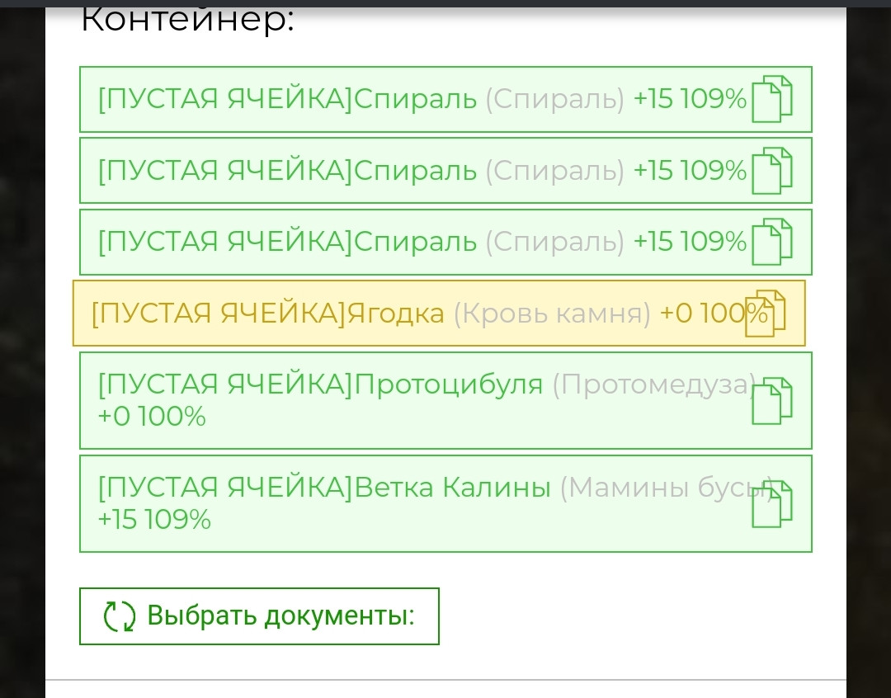Choose the Ветка Калины container cell
The image size is (891, 698).
click(x=445, y=503)
